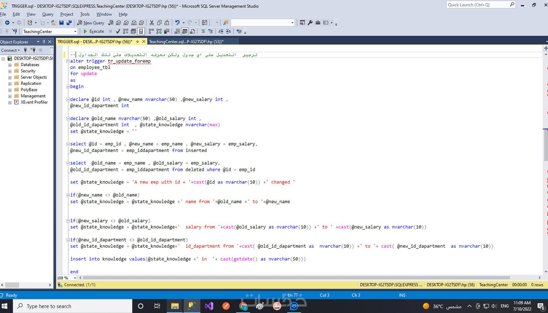The height and width of the screenshot is (313, 548).
Task: Expand the Databases node
Action: click(10, 65)
